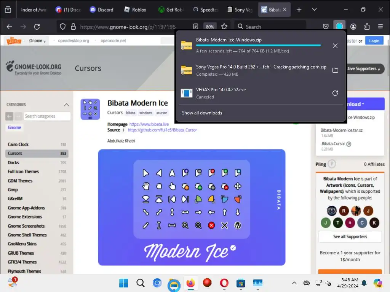390x292 pixels.
Task: Expand the Gnome dropdown in the pling bar
Action: 37,41
